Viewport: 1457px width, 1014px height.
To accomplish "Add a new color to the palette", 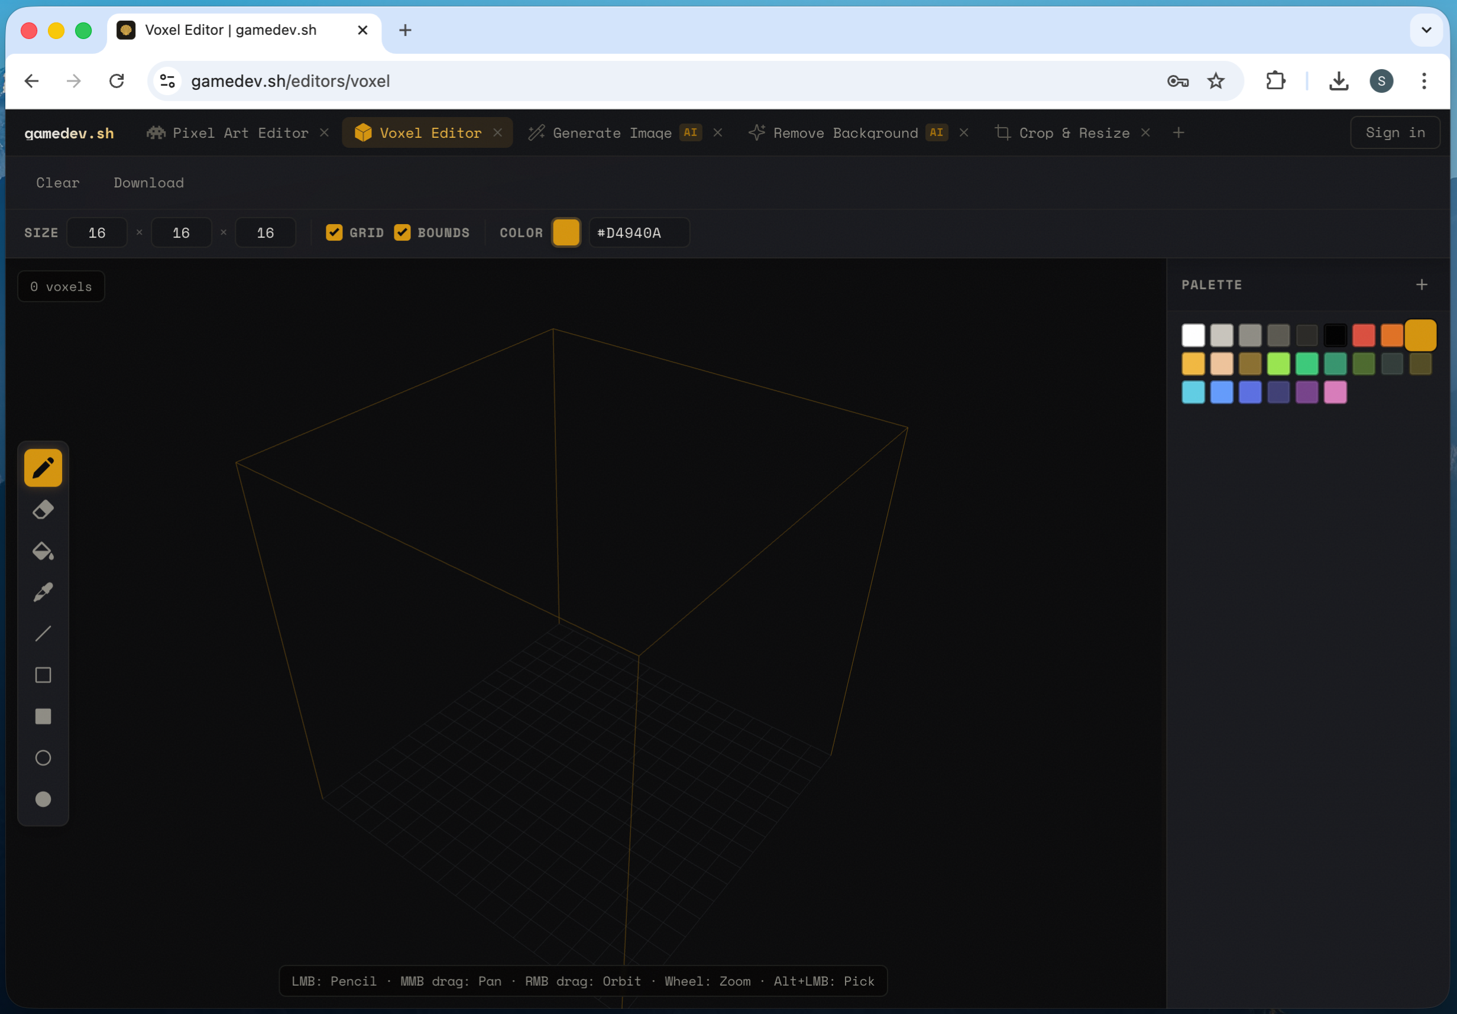I will point(1422,284).
